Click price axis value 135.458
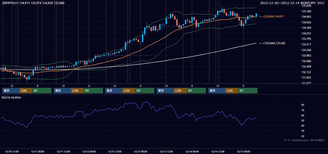Screen dimensions: 328x154 coord(306,6)
